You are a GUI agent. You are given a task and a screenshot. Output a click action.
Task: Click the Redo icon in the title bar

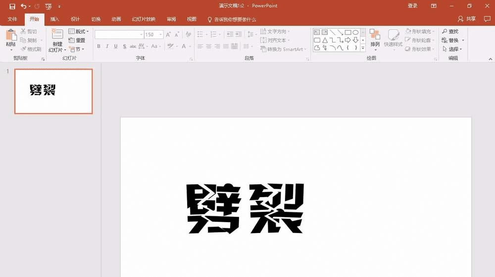[37, 6]
